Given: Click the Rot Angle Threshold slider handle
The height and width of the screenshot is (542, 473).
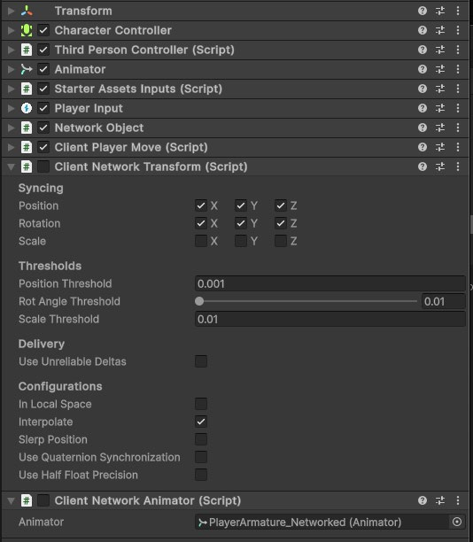Looking at the screenshot, I should click(x=199, y=301).
